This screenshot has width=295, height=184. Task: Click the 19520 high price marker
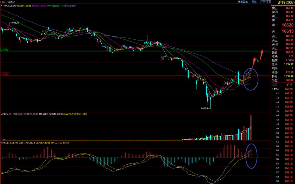click(x=15, y=23)
